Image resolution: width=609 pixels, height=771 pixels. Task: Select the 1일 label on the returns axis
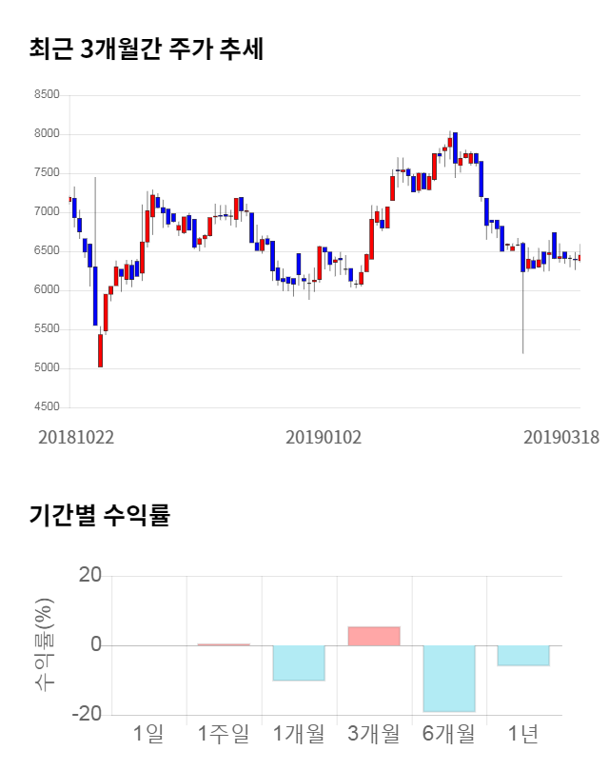149,734
